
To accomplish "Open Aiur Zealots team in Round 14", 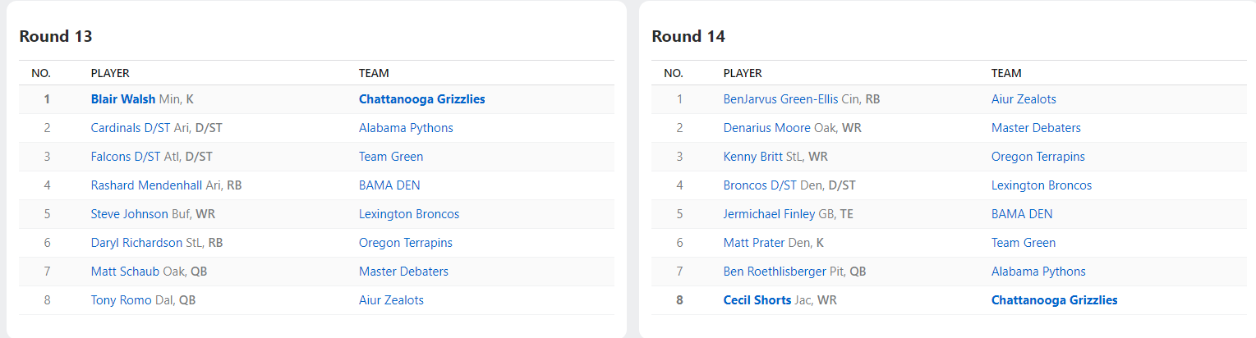I will 1024,99.
